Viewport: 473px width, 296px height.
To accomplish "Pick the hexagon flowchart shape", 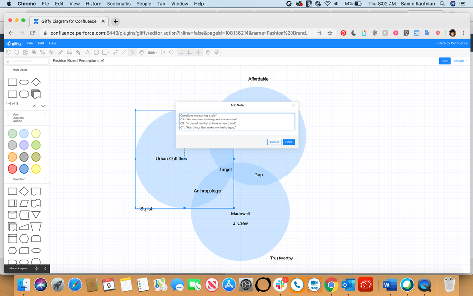I will click(x=12, y=250).
